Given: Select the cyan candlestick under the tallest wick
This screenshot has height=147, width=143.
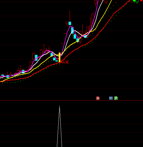Looking at the screenshot, I should [x=70, y=23].
